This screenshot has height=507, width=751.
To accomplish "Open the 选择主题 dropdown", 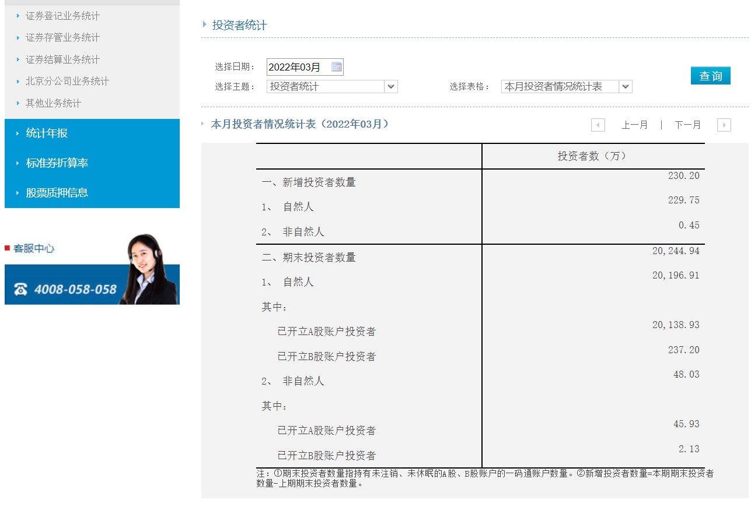I will 392,86.
